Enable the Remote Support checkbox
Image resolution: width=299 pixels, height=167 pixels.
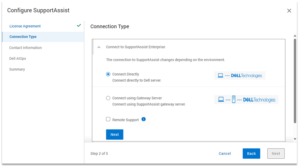[108, 119]
